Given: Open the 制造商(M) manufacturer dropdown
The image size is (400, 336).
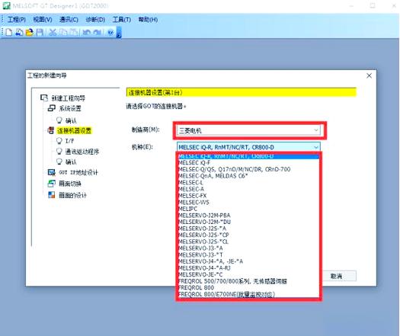Looking at the screenshot, I should pos(248,130).
